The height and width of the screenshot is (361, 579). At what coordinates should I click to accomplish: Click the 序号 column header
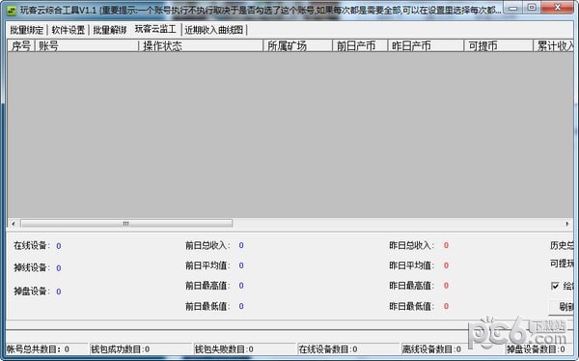pyautogui.click(x=21, y=45)
